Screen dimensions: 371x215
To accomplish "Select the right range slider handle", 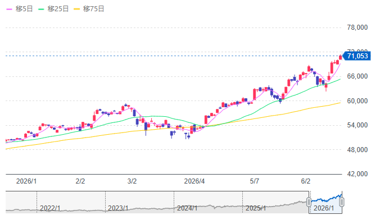I will point(342,202).
